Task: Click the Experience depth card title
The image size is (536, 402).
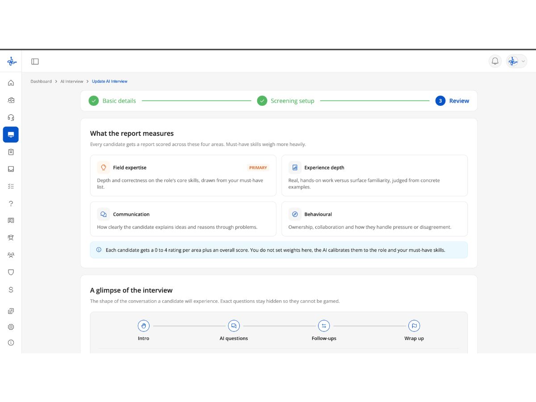Action: pos(324,167)
